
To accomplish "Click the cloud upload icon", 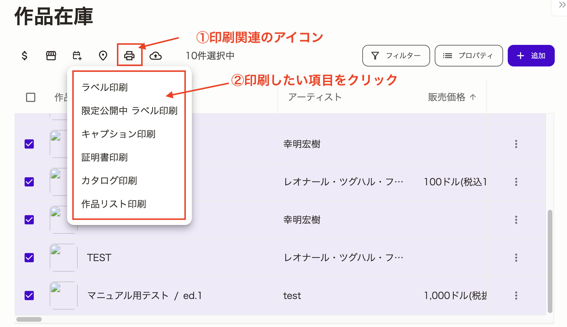I will [156, 55].
